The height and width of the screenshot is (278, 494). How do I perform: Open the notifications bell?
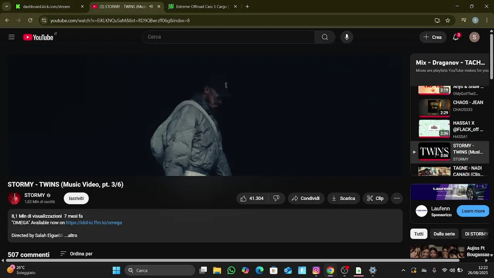point(456,37)
